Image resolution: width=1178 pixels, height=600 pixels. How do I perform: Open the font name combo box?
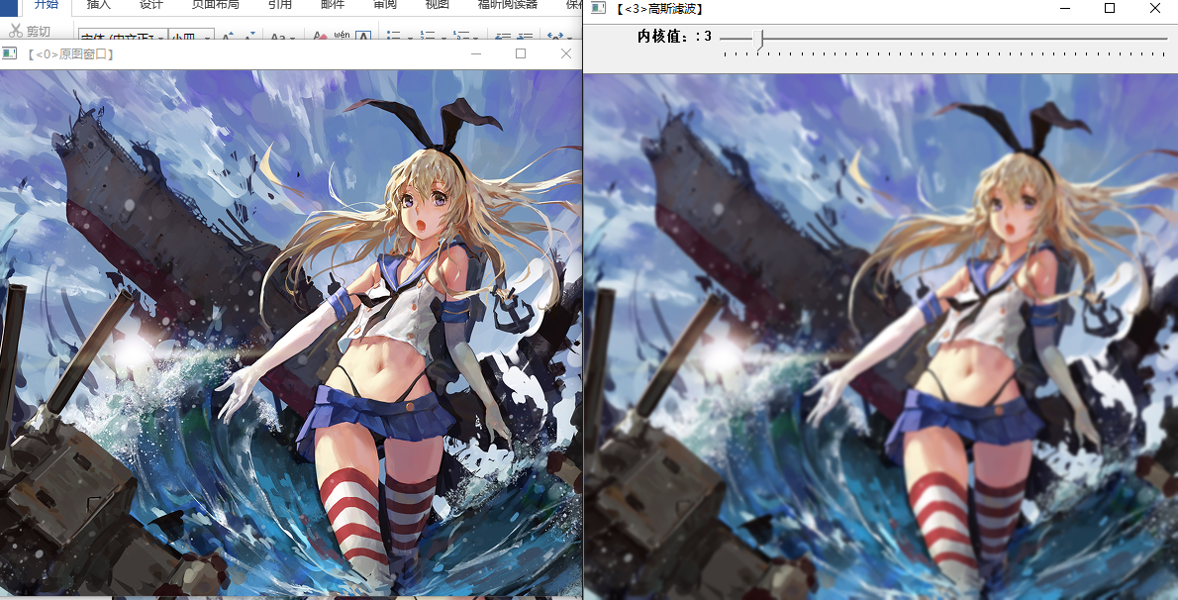[x=123, y=36]
